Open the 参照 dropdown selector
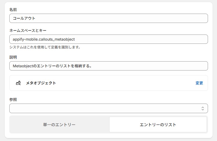Screen dimensions: 217x141 109,109
